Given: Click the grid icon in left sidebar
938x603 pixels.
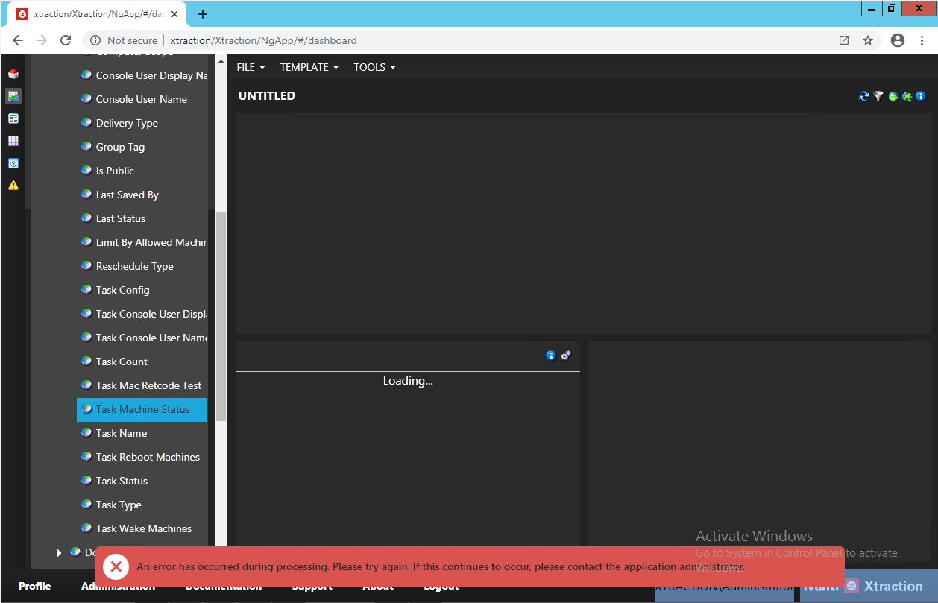Looking at the screenshot, I should [x=13, y=141].
